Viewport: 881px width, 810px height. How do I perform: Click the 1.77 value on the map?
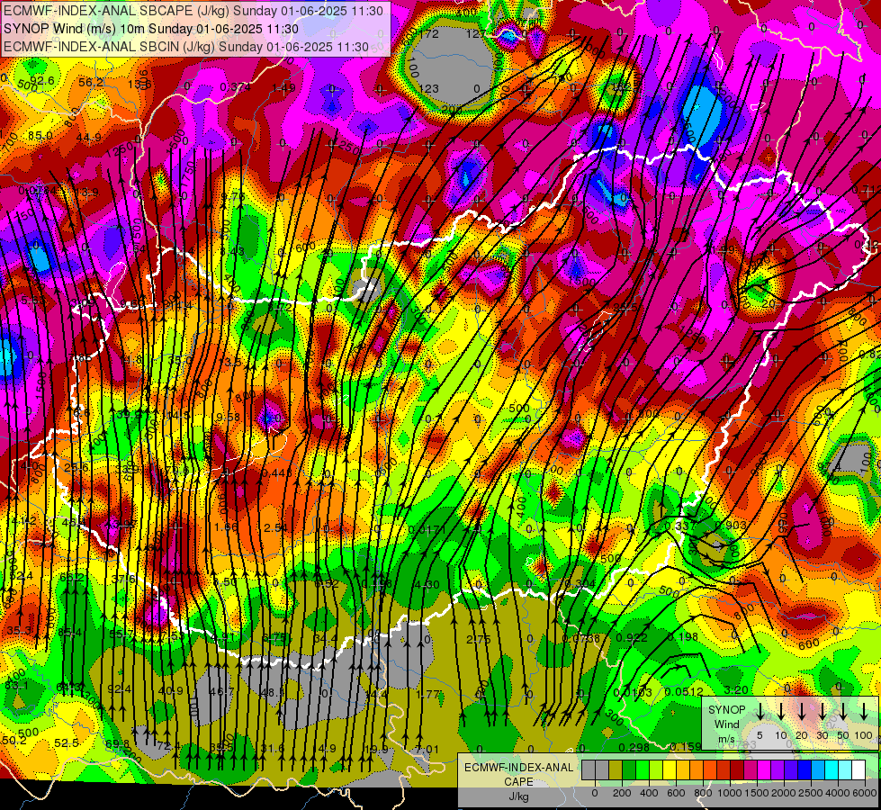click(x=428, y=695)
